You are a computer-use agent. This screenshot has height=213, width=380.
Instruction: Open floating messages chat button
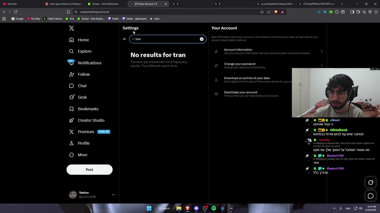click(x=370, y=196)
